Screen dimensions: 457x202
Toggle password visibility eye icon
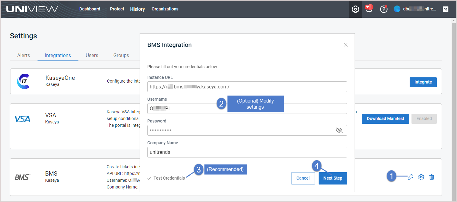click(339, 130)
